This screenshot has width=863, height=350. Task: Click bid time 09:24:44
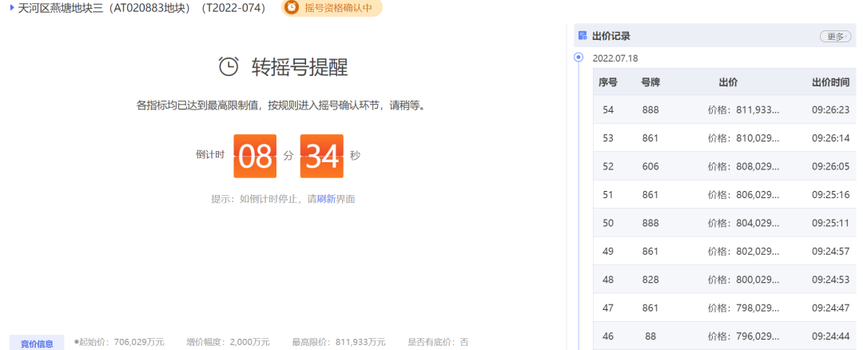coord(830,336)
